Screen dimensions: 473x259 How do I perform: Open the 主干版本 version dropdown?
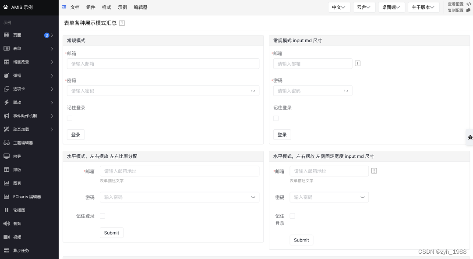point(424,7)
